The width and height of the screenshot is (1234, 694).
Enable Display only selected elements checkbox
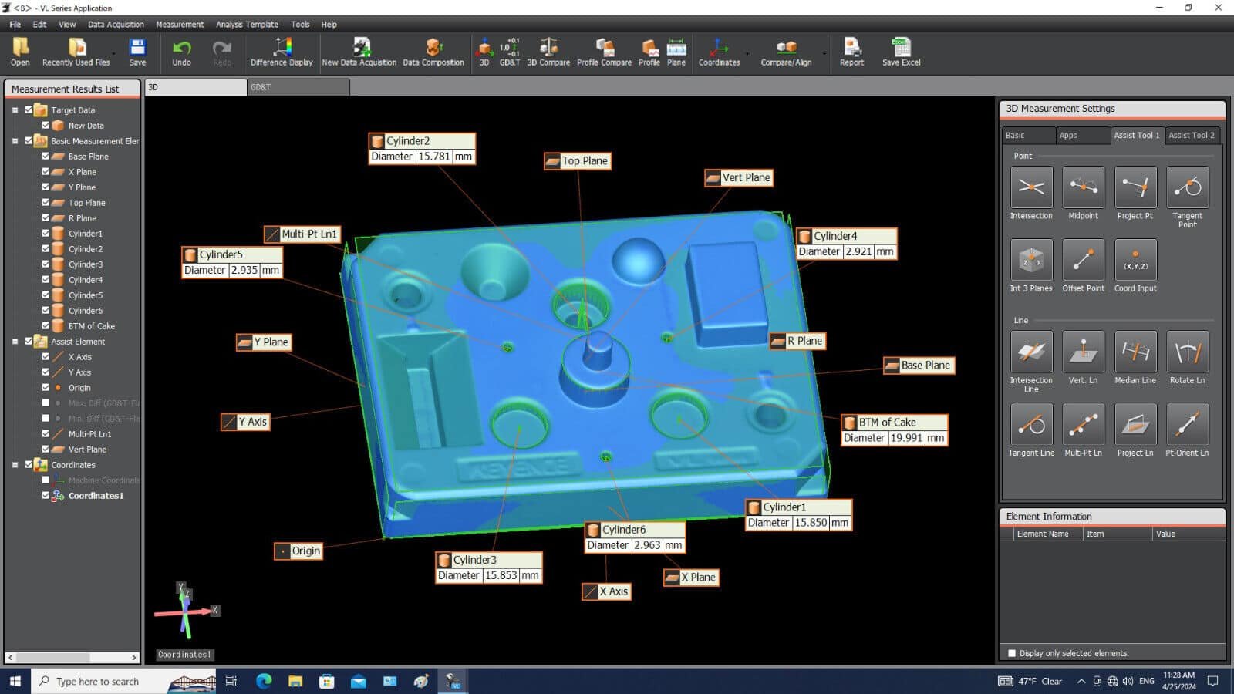click(x=1012, y=653)
